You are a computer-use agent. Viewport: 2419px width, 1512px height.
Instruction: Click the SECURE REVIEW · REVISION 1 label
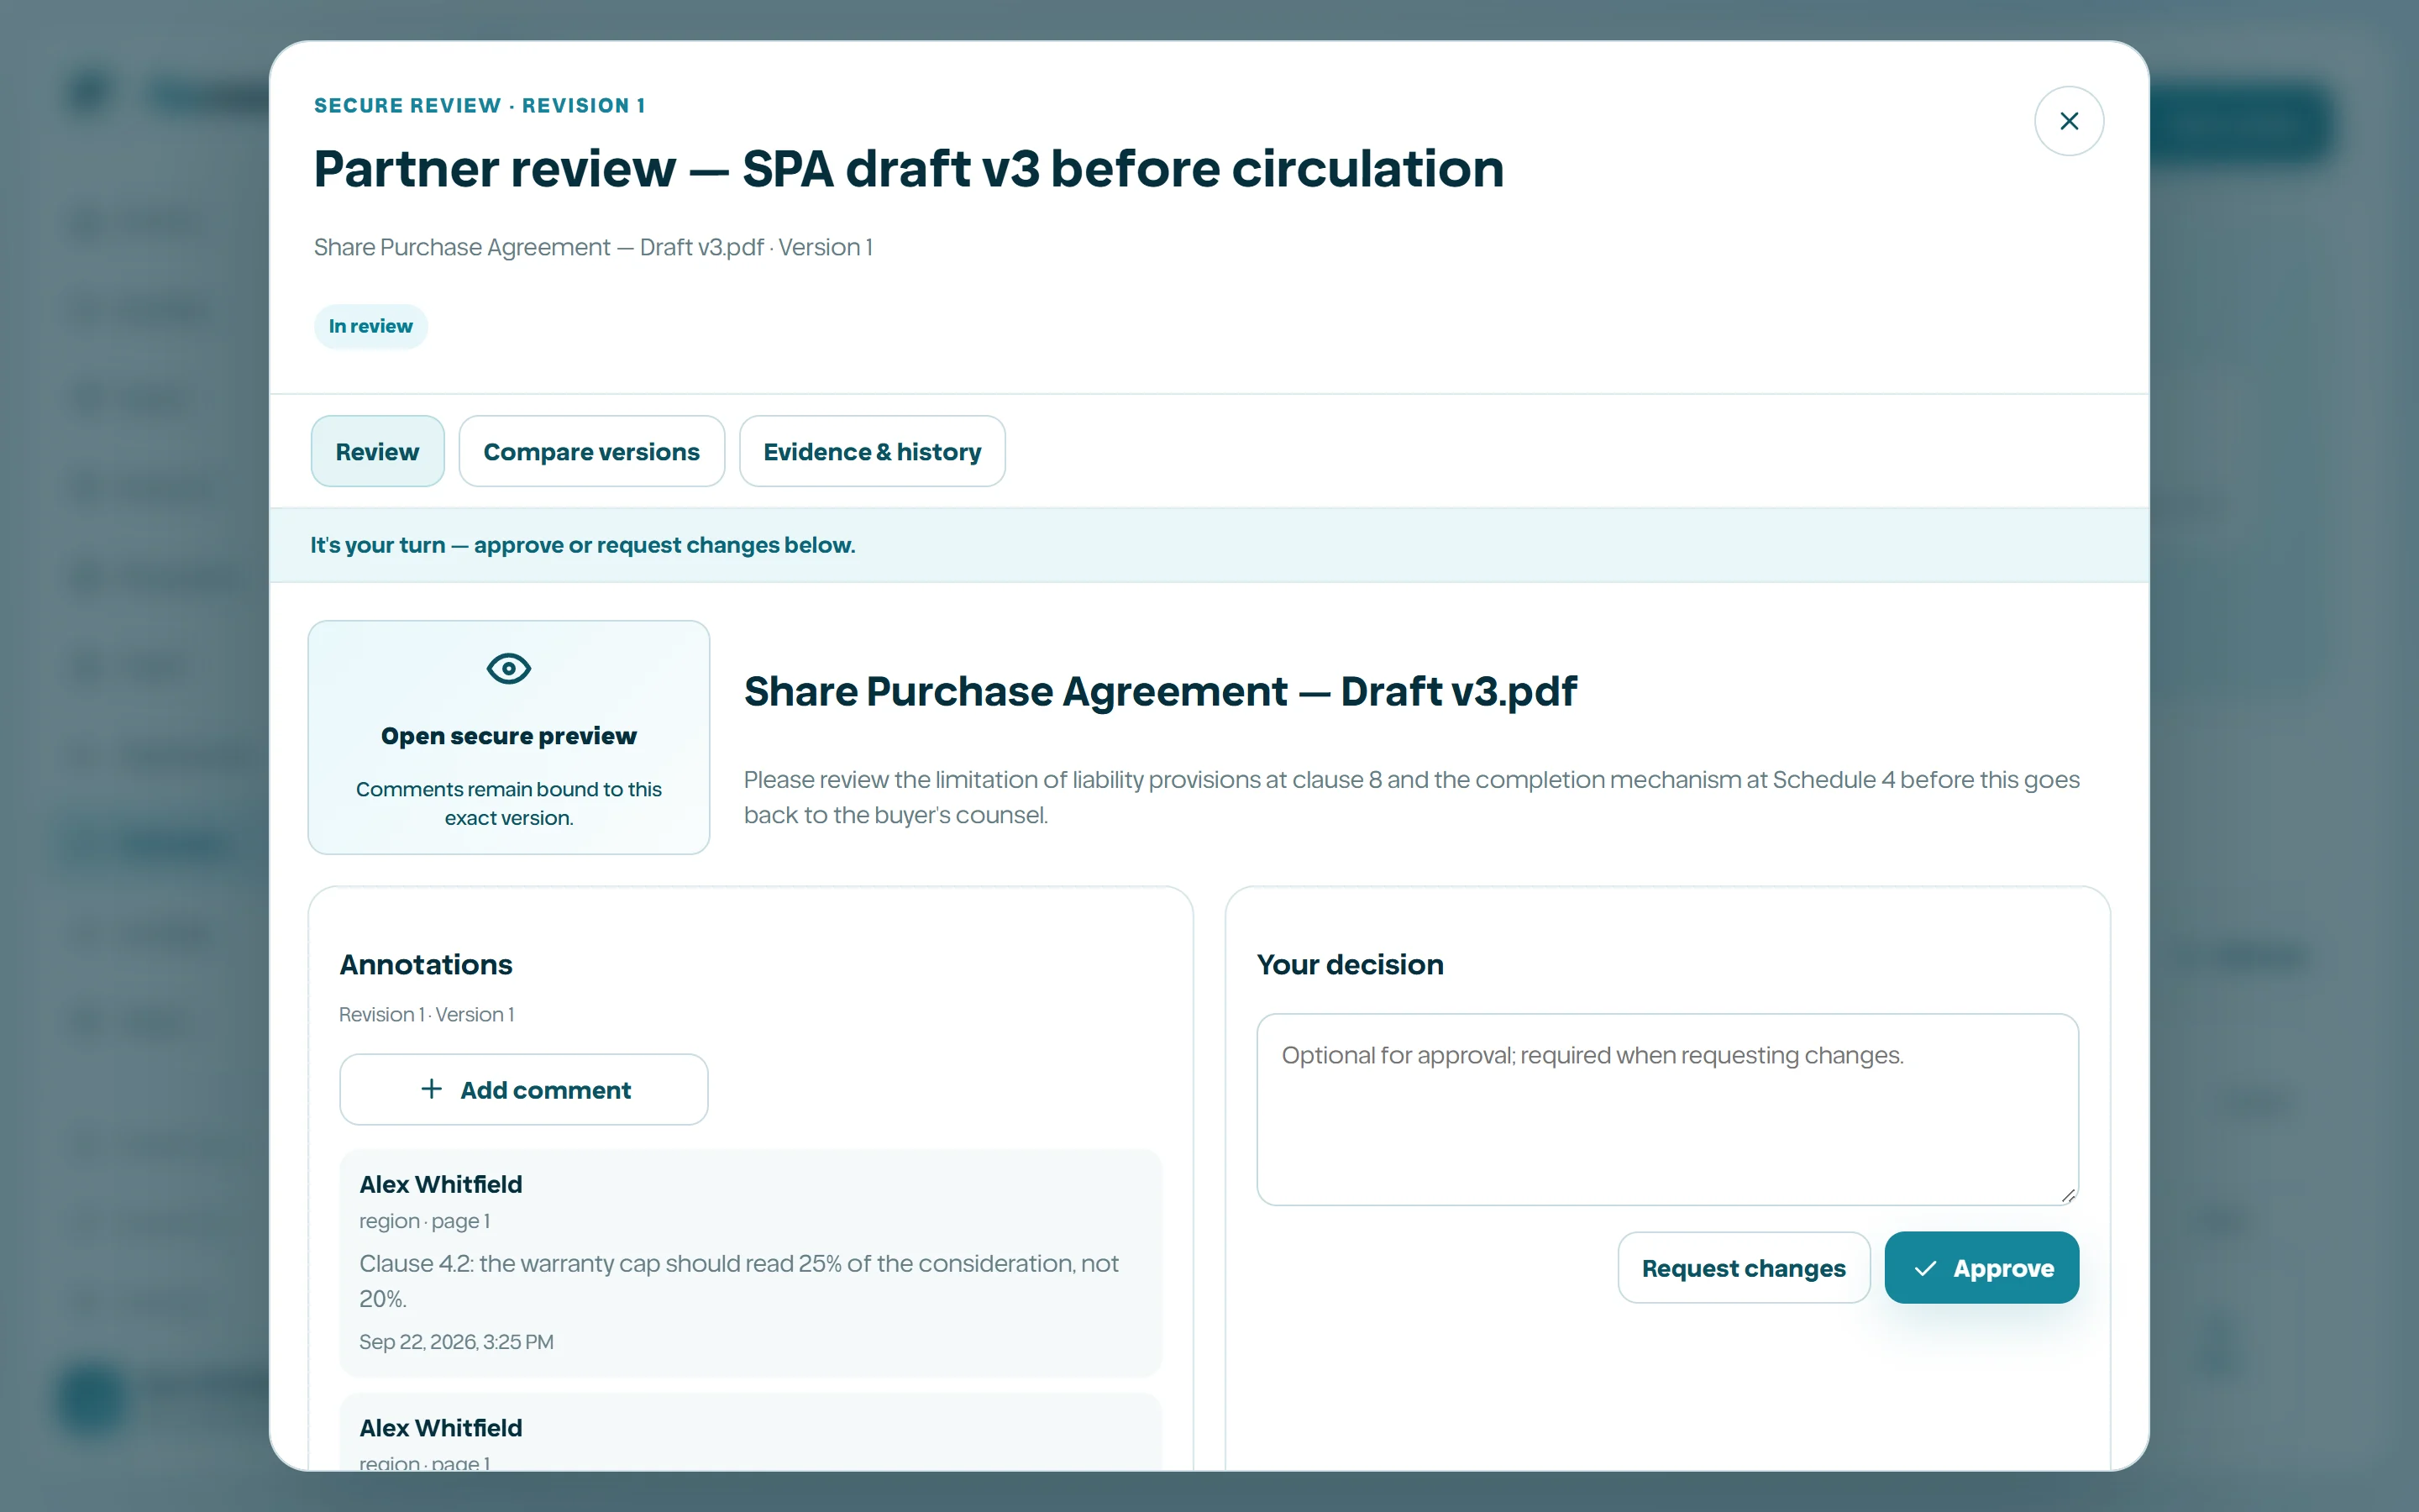click(x=480, y=105)
